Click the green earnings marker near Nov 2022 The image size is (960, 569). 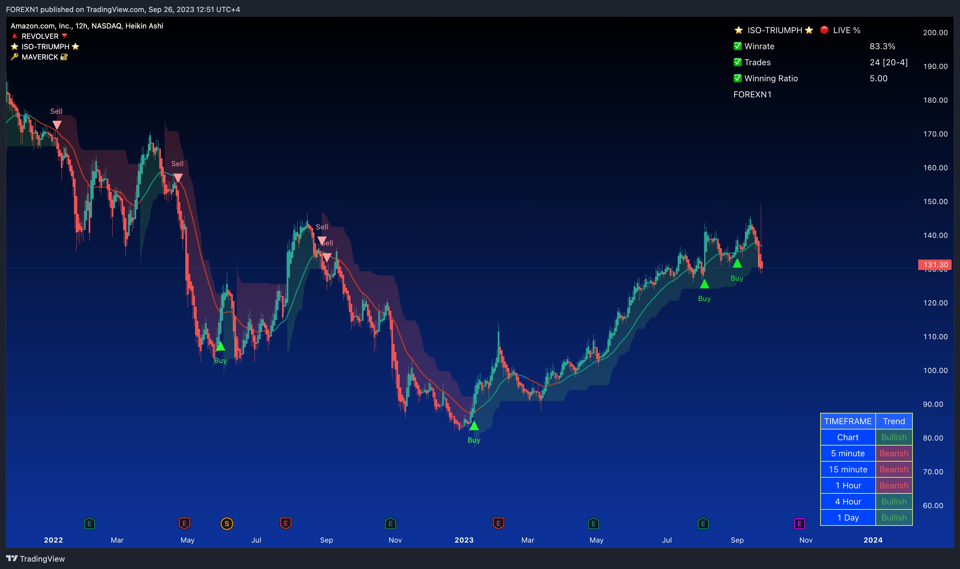[x=390, y=524]
